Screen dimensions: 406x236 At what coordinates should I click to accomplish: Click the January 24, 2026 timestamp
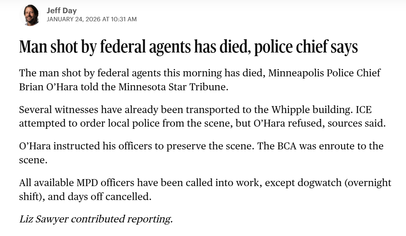(x=91, y=19)
